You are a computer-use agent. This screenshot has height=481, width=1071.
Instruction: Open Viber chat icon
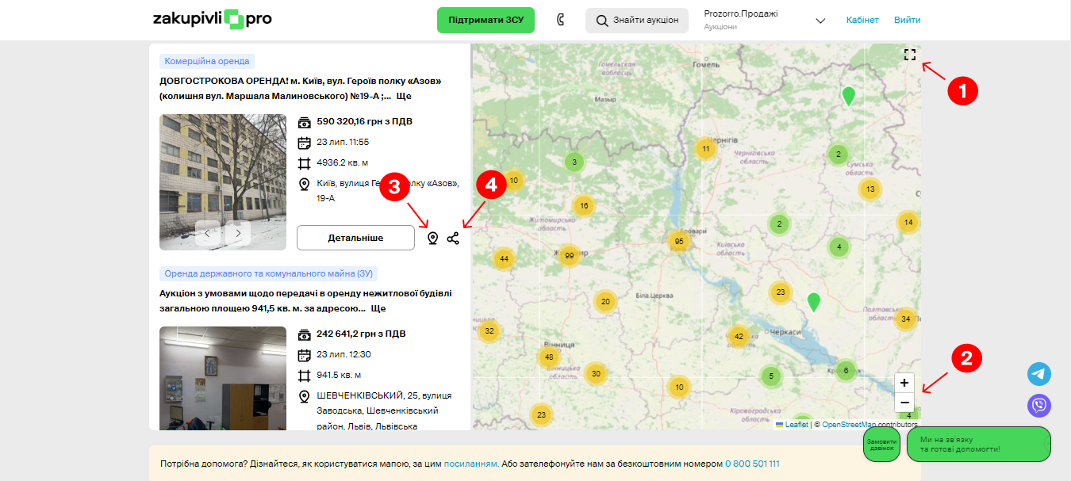1039,406
